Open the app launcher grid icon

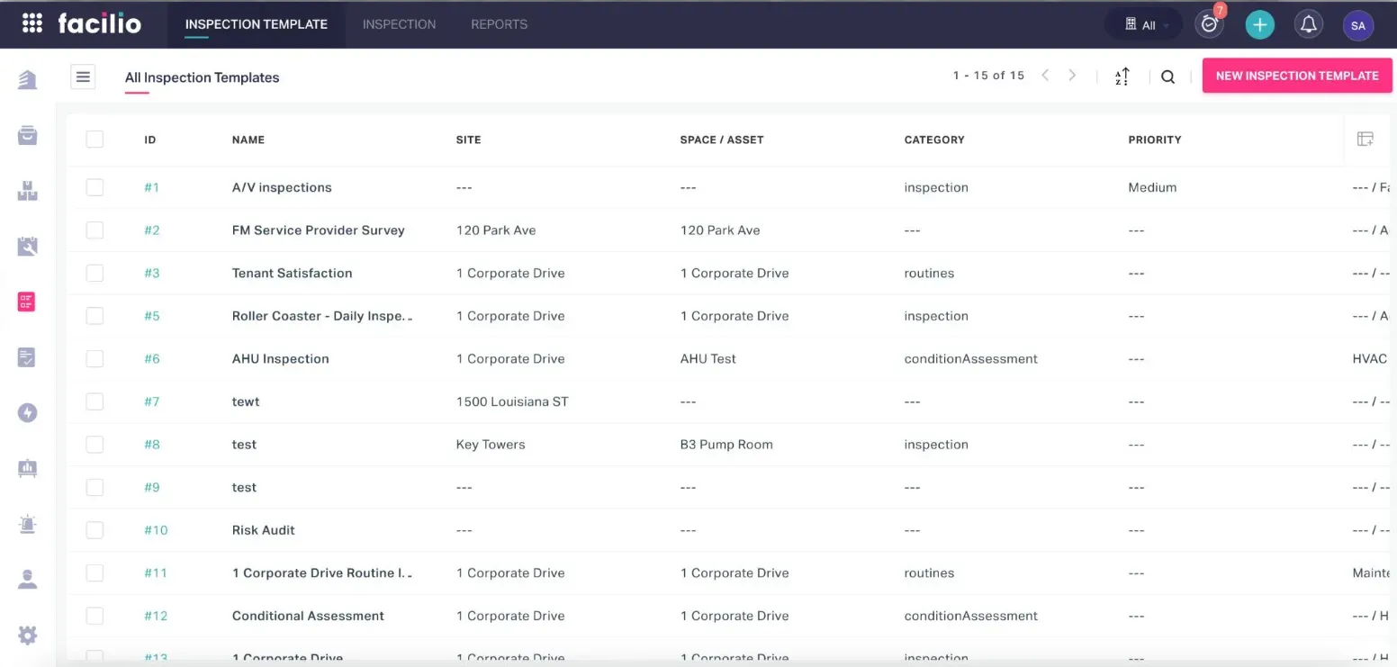tap(32, 24)
